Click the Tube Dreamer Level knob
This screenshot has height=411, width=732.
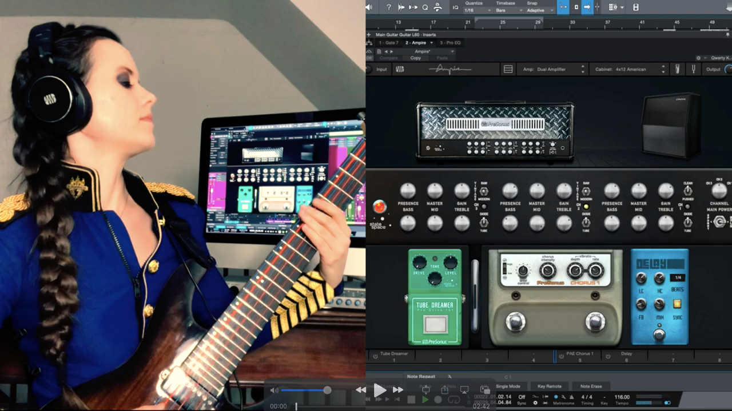pyautogui.click(x=451, y=262)
